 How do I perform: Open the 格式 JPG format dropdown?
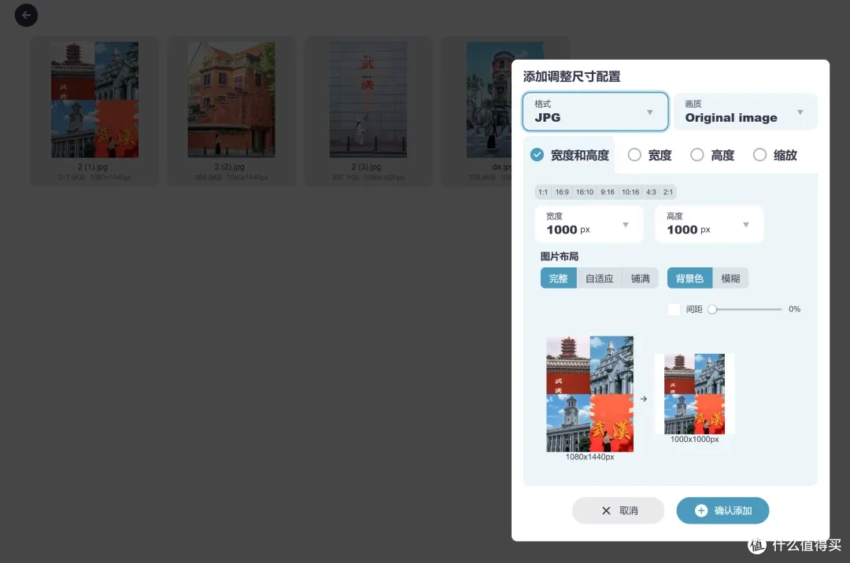595,112
